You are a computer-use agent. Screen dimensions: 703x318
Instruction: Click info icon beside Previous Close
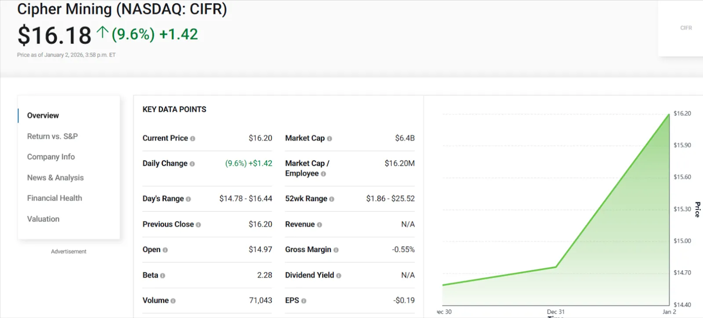pyautogui.click(x=198, y=225)
